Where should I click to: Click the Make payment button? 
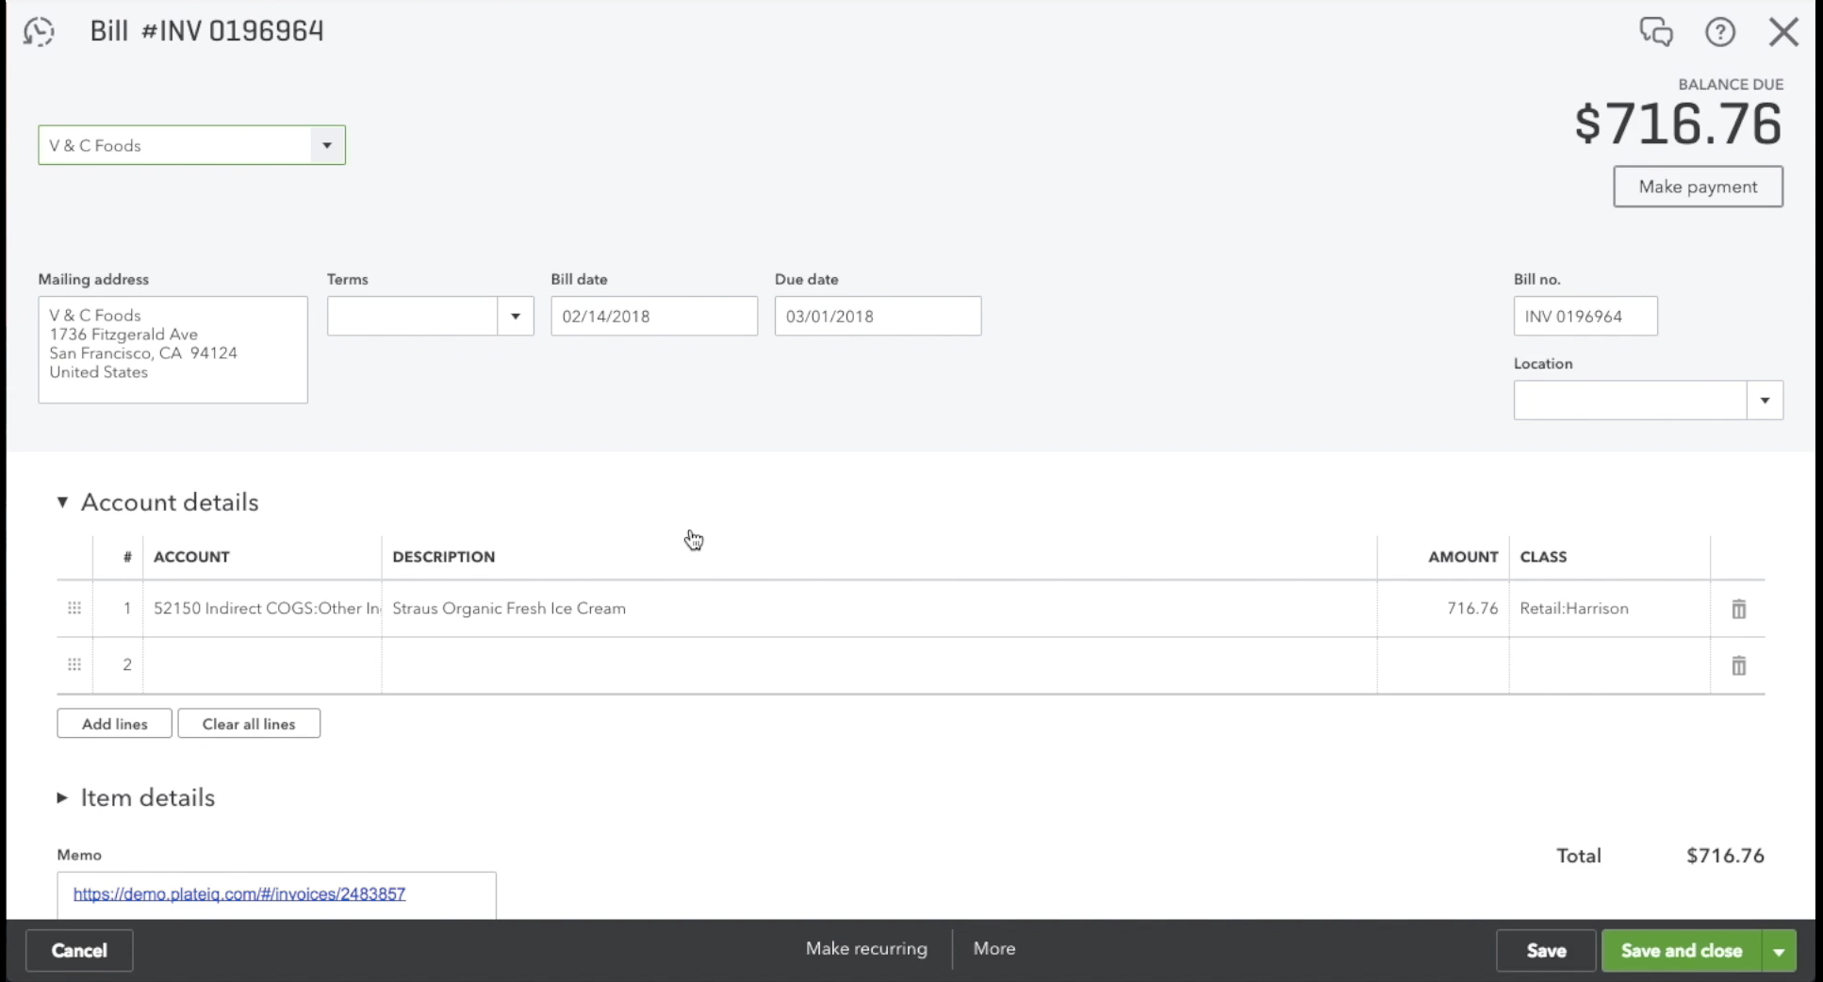pos(1698,187)
